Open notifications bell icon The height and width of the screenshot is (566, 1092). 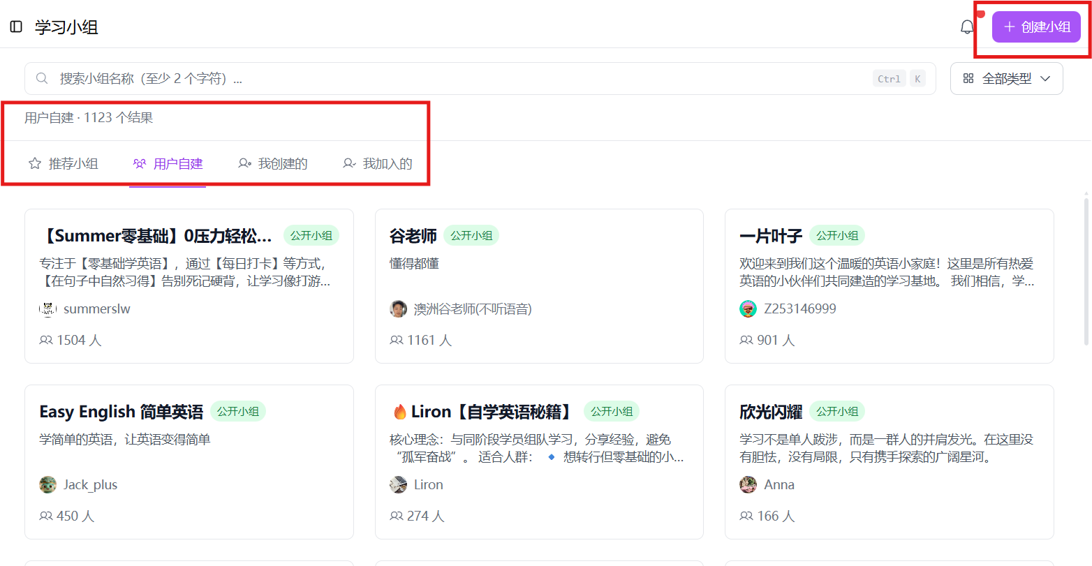click(x=967, y=27)
